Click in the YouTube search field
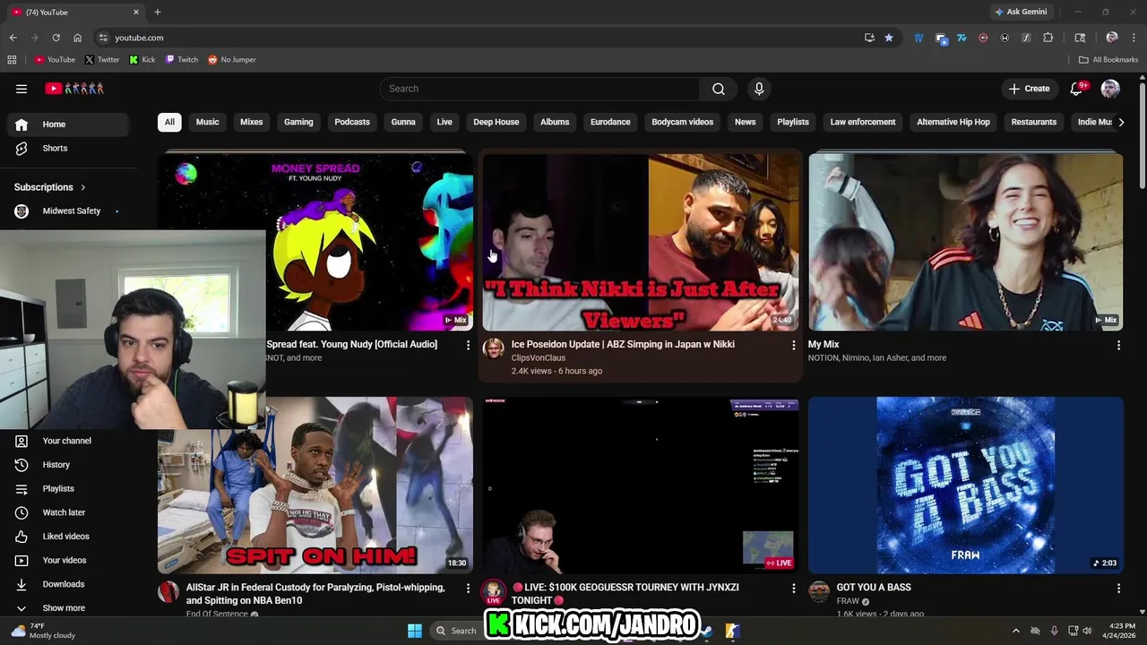Screen dimensions: 1147x645 pyautogui.click(x=540, y=89)
